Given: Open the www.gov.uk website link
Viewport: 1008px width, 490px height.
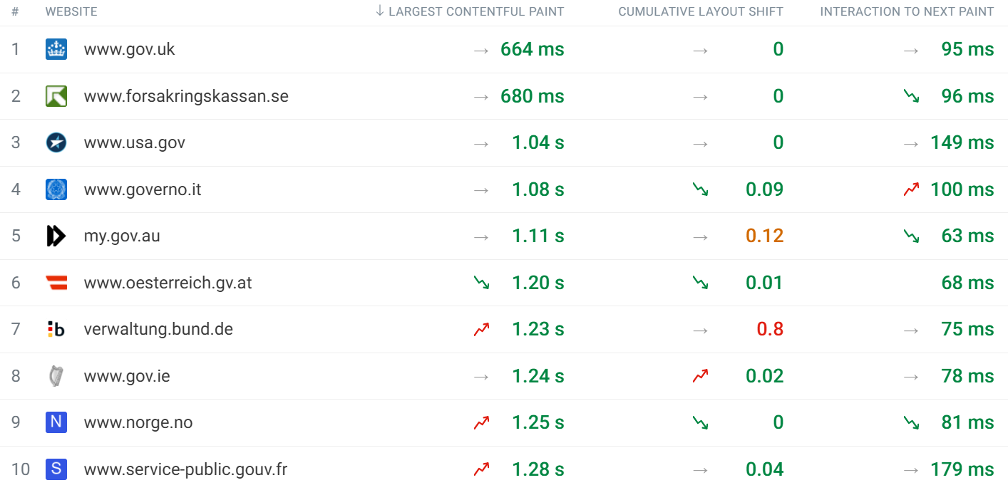Looking at the screenshot, I should [129, 49].
